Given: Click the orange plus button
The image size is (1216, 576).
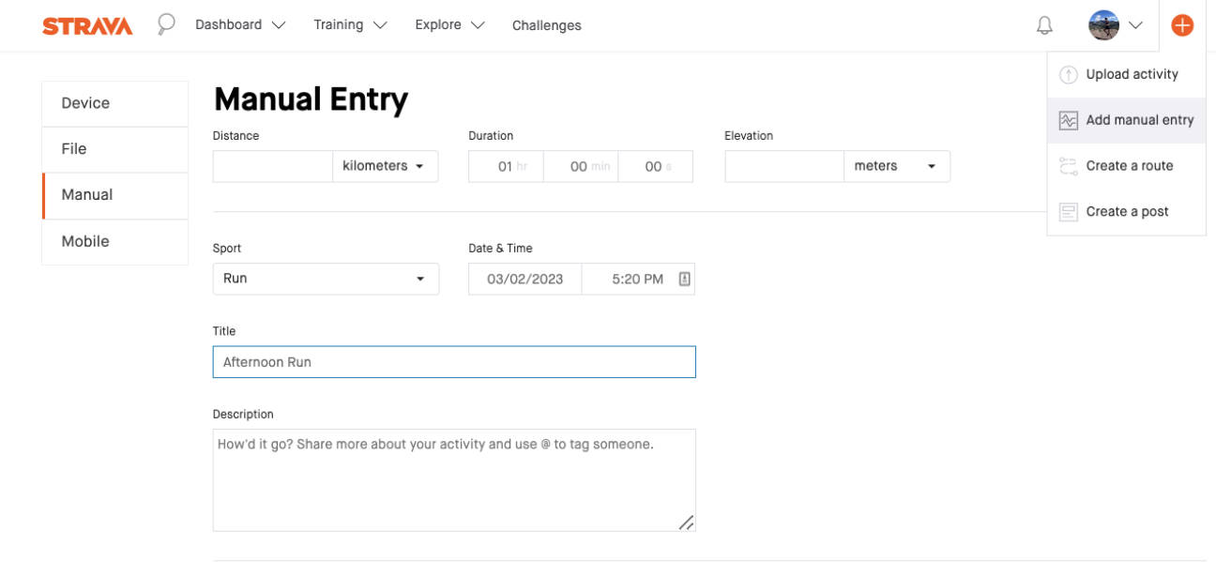Looking at the screenshot, I should tap(1183, 24).
